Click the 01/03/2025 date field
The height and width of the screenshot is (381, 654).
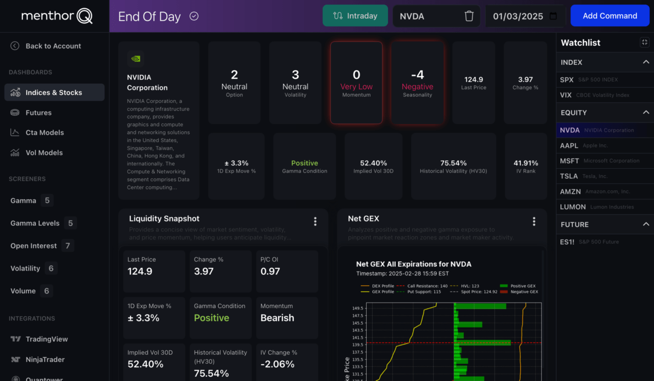click(x=525, y=16)
